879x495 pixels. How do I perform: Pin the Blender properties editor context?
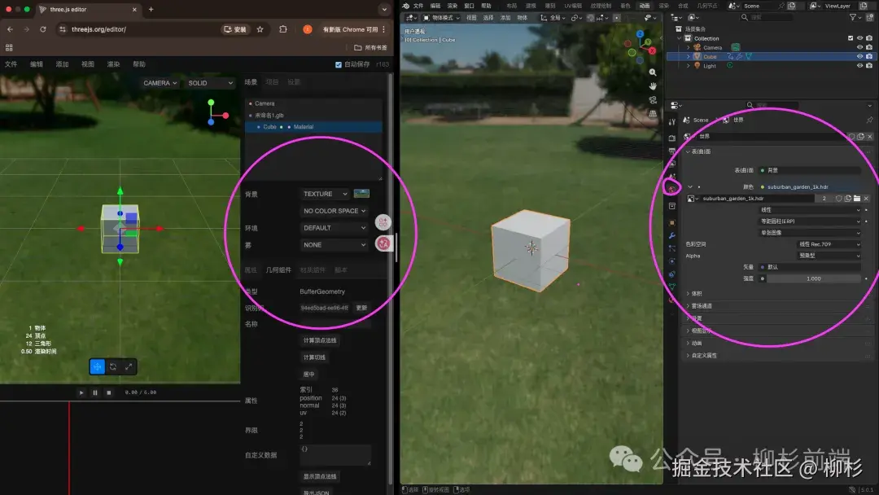pos(869,120)
